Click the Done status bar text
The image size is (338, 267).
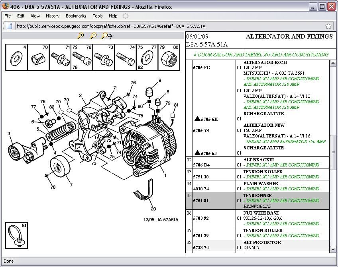pyautogui.click(x=9, y=261)
